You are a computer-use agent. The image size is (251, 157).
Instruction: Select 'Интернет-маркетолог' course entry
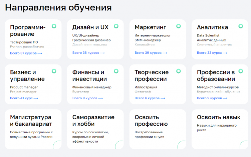coord(153,35)
